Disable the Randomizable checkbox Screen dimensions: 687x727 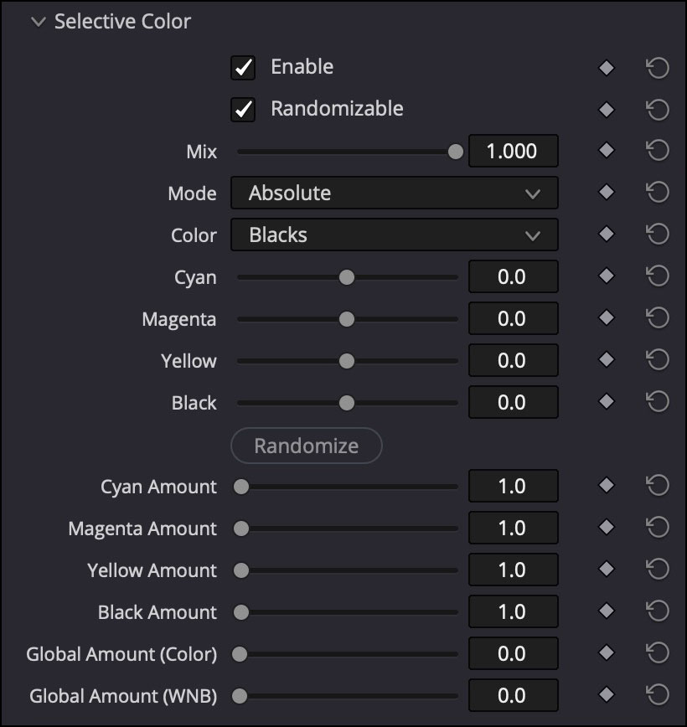[x=243, y=110]
